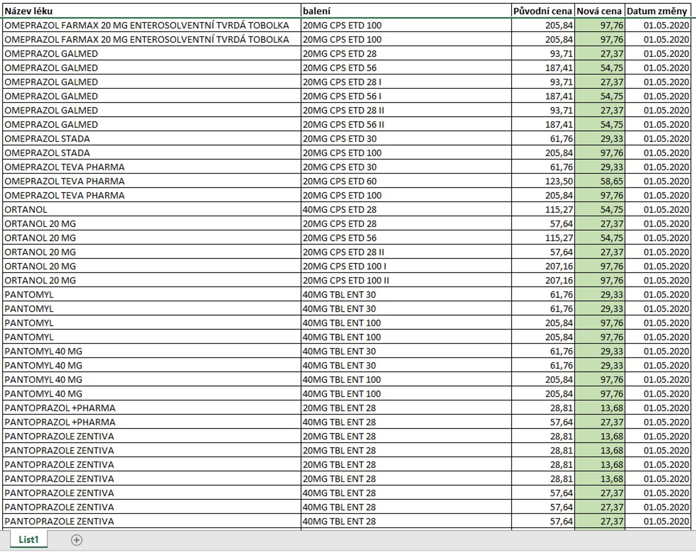The width and height of the screenshot is (696, 552).
Task: Select OMEPRAZOL GALMED name in ETD 56 II row
Action: [x=152, y=124]
